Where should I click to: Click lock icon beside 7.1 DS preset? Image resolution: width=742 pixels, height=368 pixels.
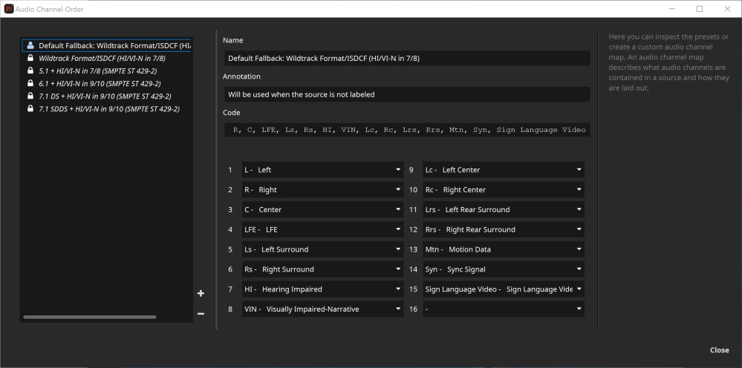(x=30, y=96)
